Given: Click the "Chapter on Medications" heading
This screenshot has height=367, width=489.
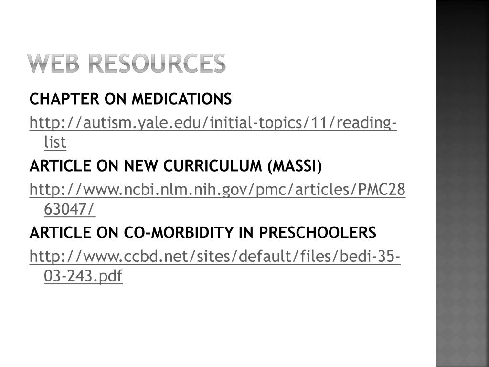Looking at the screenshot, I should coord(130,99).
